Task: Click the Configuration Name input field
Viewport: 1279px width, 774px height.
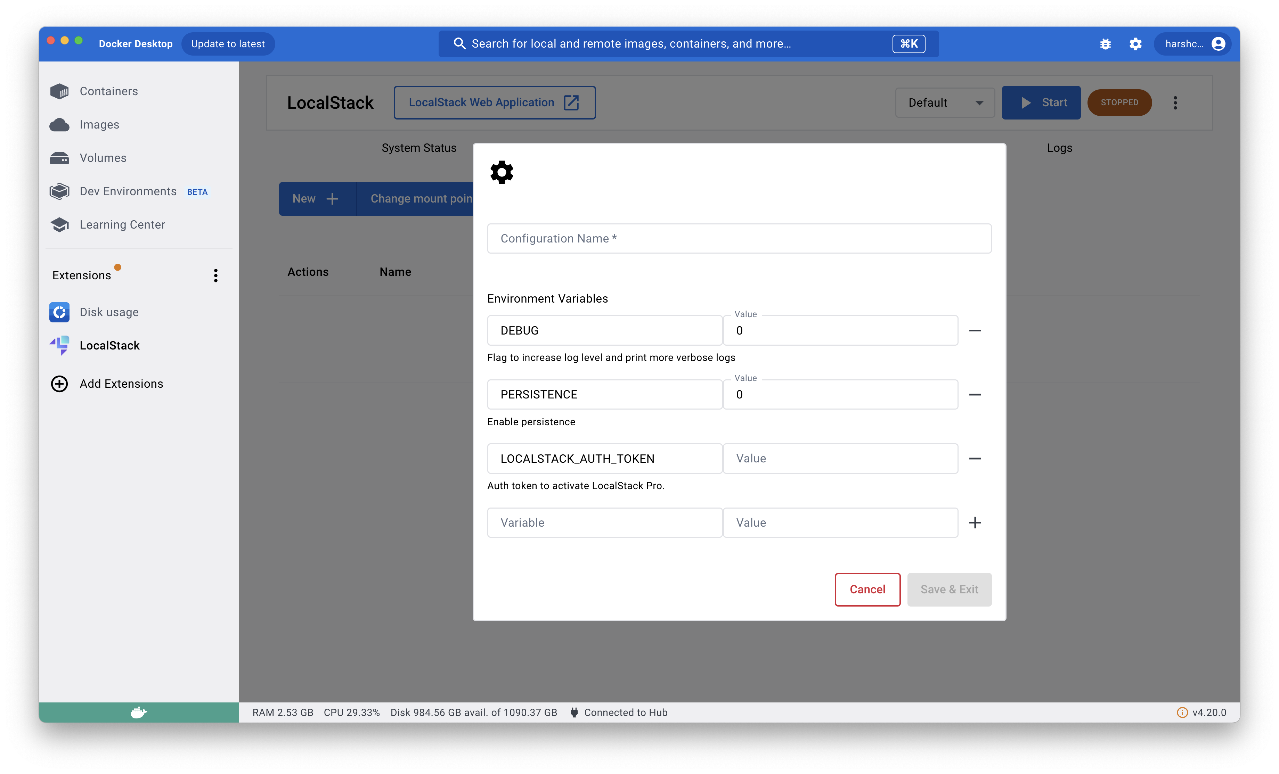Action: coord(739,238)
